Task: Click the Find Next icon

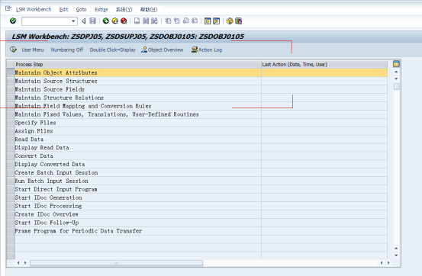Action: pyautogui.click(x=154, y=21)
